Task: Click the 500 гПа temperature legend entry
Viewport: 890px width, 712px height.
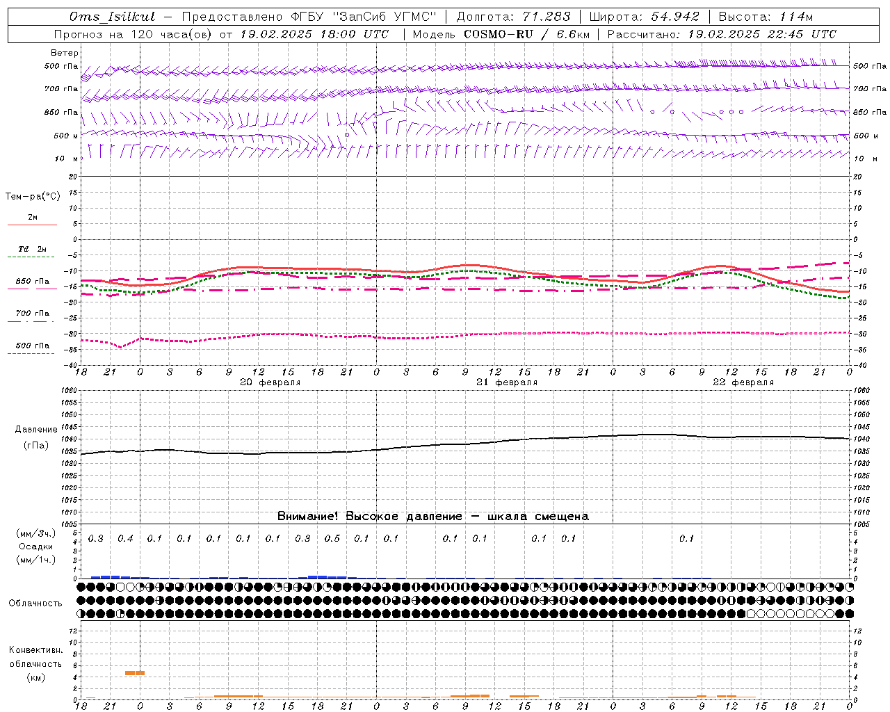Action: pos(33,346)
